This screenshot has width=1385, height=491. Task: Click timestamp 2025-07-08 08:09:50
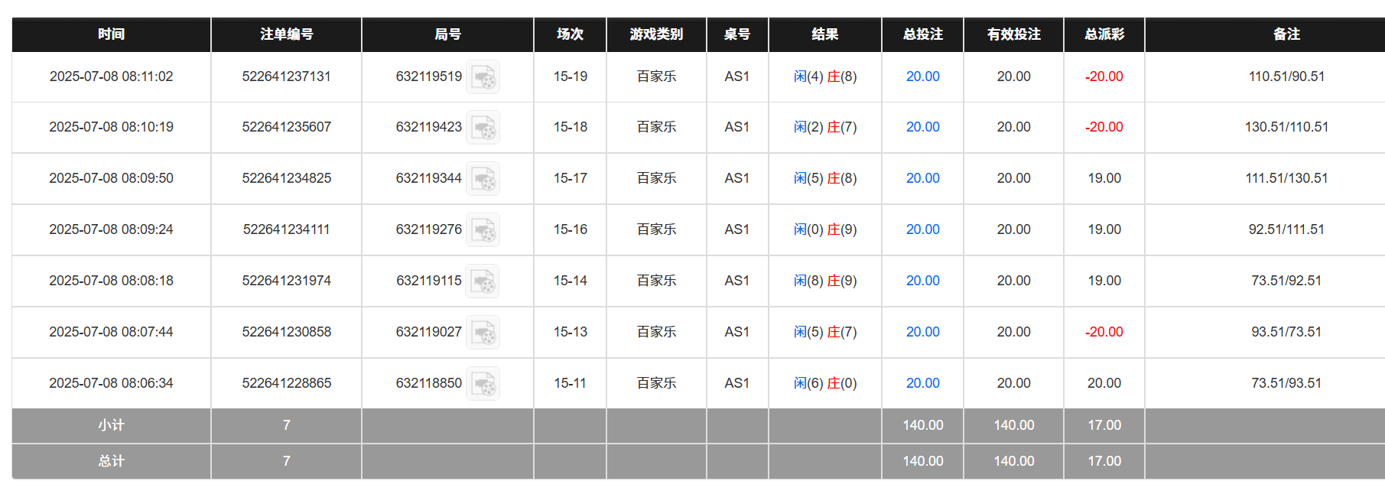tap(112, 178)
